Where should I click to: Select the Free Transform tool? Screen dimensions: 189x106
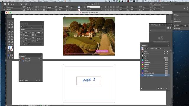pos(12,37)
